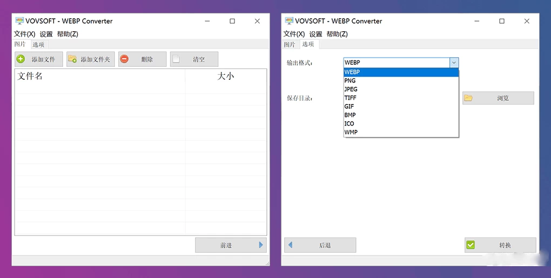This screenshot has height=278, width=551.
Task: Click the blue forward arrow icon
Action: click(x=261, y=245)
